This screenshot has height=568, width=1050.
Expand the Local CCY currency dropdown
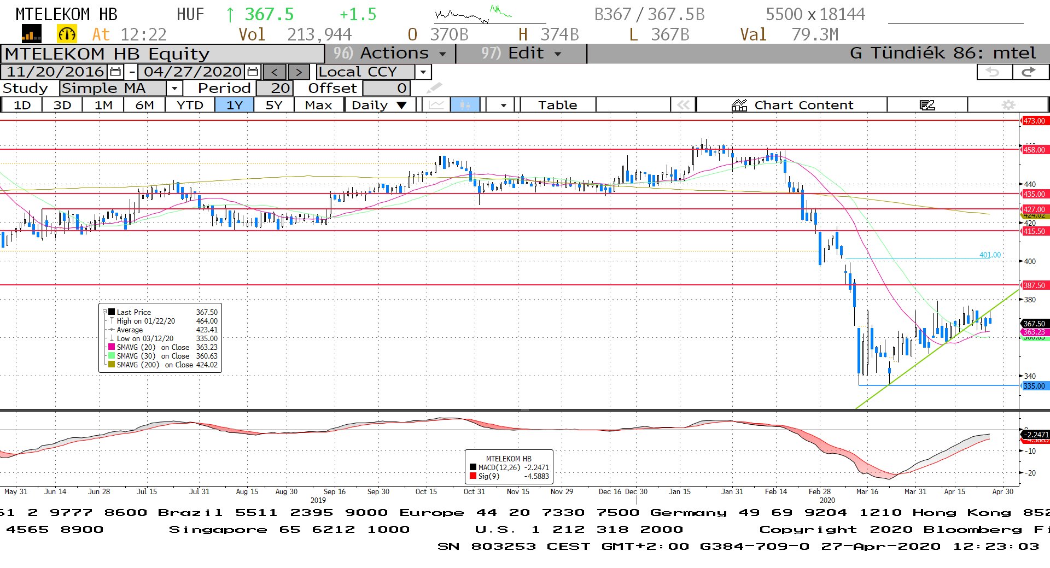423,72
